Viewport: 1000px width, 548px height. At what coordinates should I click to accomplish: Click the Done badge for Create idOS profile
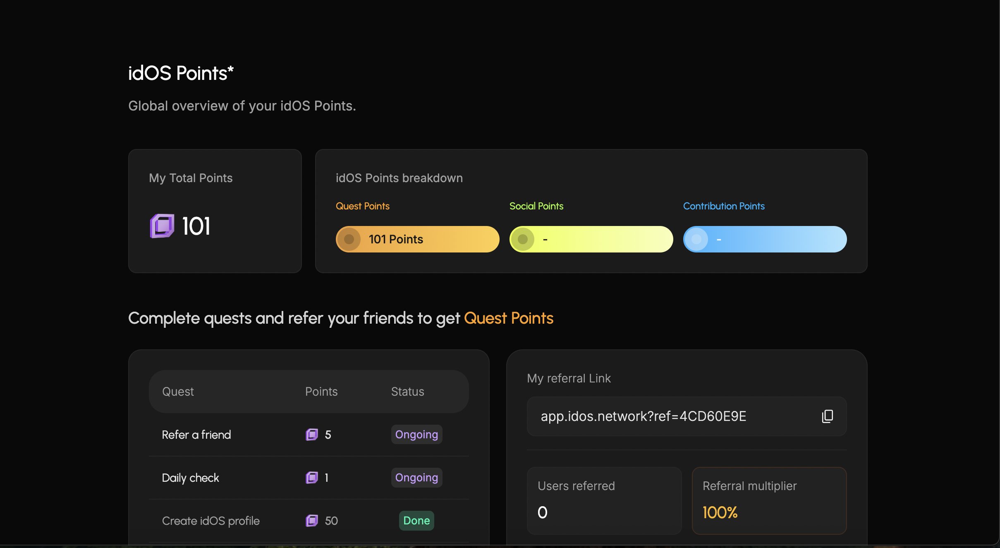[416, 520]
